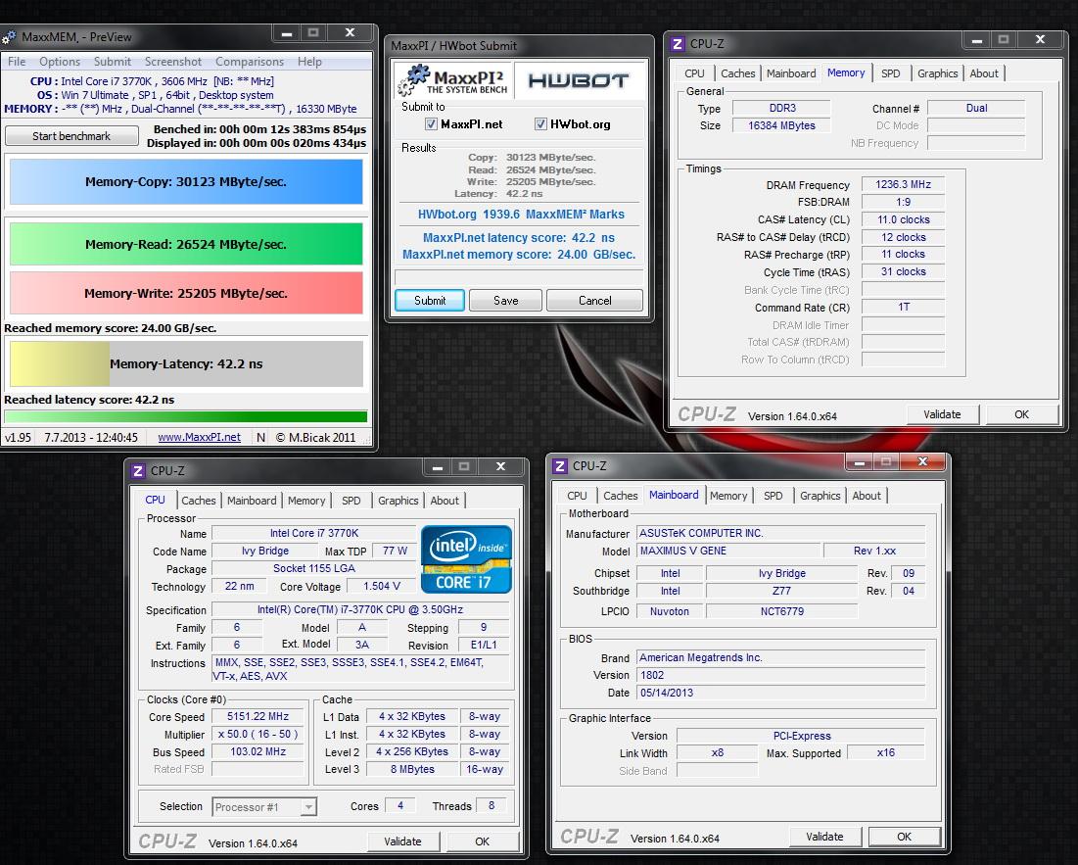This screenshot has height=865, width=1078.
Task: Open Mainboard tab in CPU-Z processor window
Action: [x=252, y=501]
